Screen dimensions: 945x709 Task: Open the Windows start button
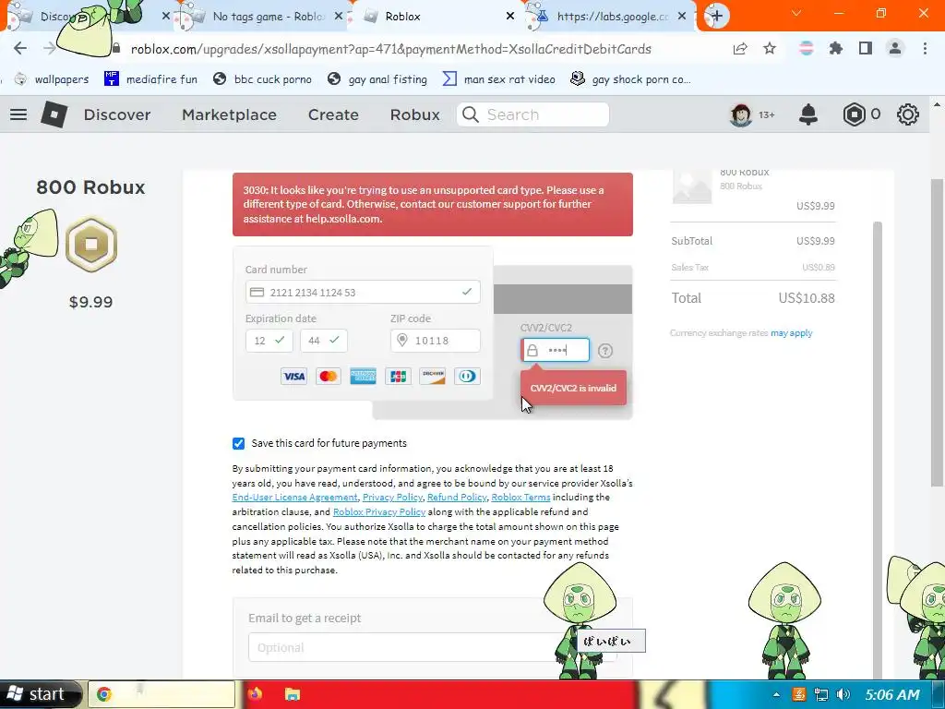tap(40, 694)
